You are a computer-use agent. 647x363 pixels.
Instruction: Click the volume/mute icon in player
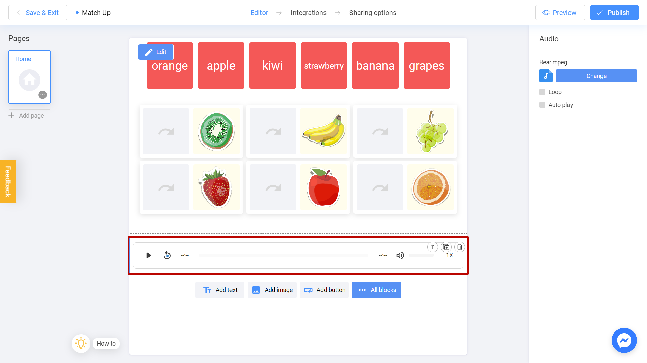(x=400, y=255)
